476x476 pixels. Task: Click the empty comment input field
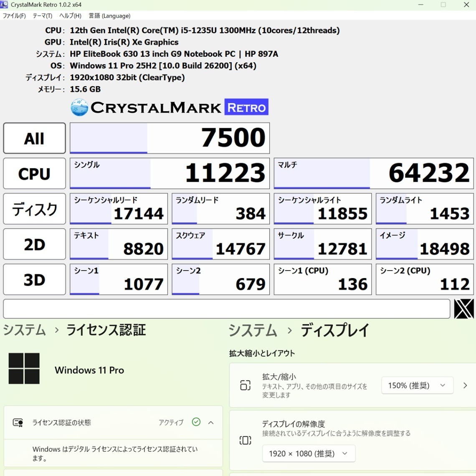[226, 309]
